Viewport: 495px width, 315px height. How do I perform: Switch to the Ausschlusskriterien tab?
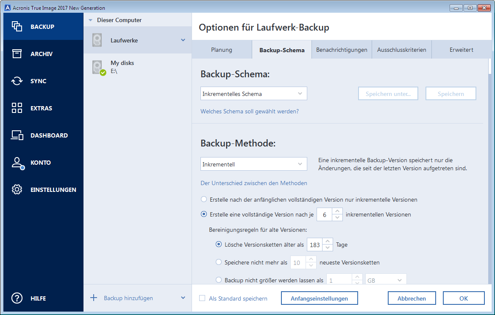click(402, 50)
